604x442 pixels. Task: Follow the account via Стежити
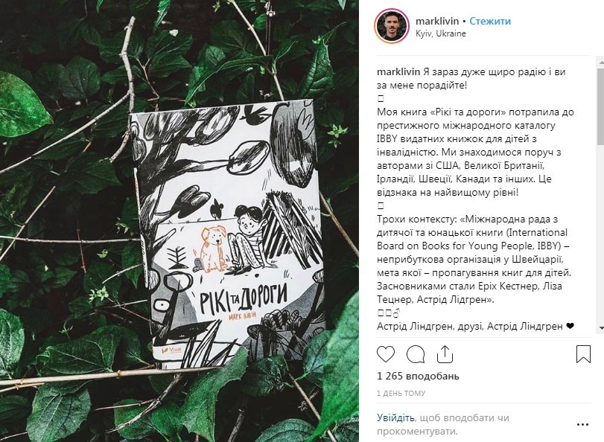click(x=490, y=21)
